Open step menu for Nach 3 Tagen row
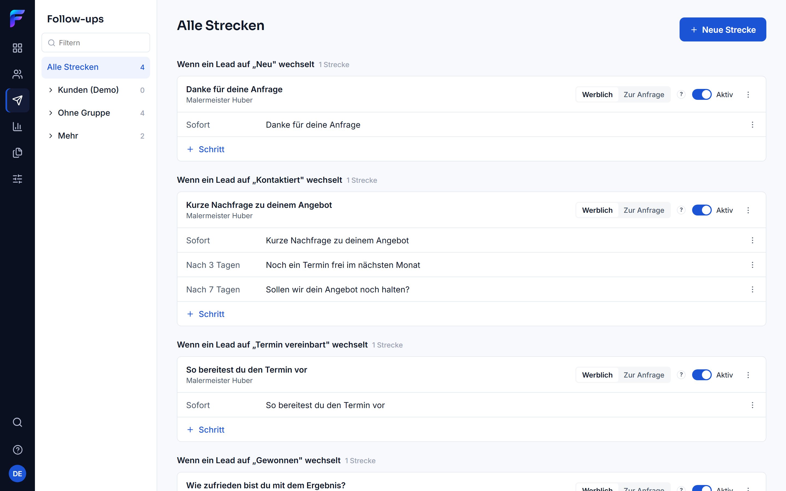This screenshot has height=491, width=786. coord(752,265)
